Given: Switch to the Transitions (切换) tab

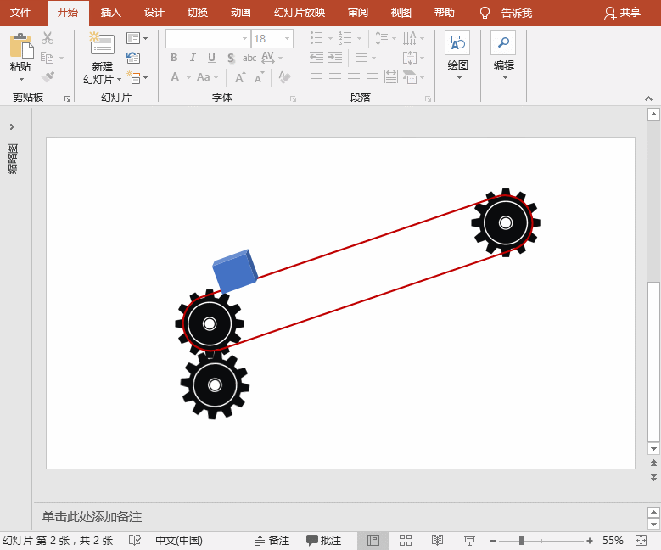Looking at the screenshot, I should (198, 13).
